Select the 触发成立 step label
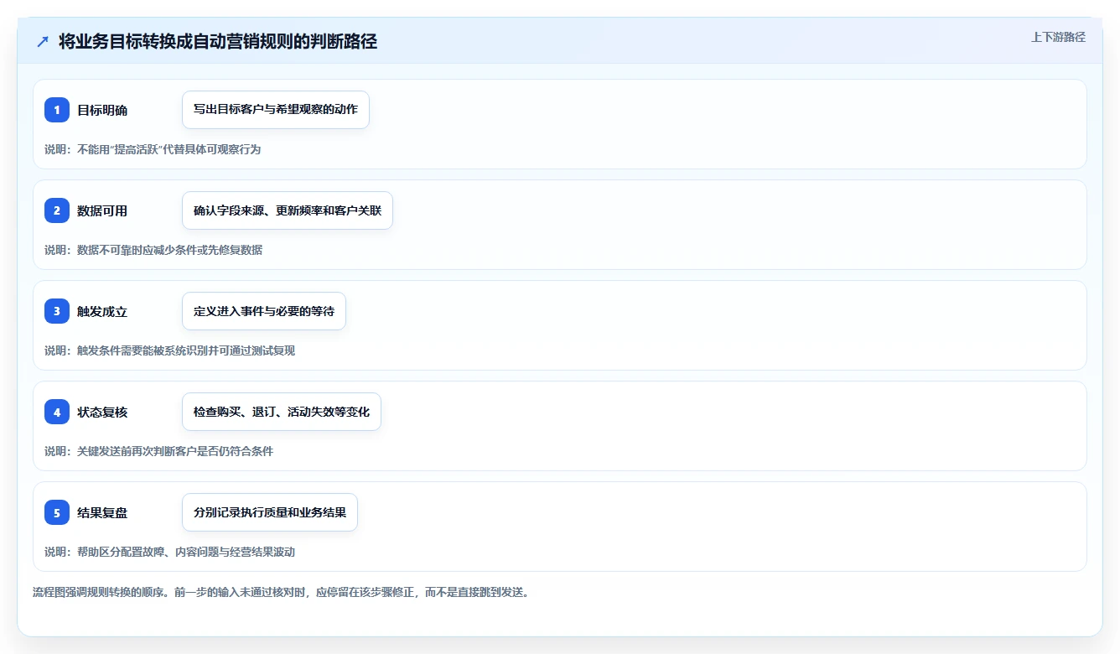Image resolution: width=1120 pixels, height=654 pixels. pos(102,311)
